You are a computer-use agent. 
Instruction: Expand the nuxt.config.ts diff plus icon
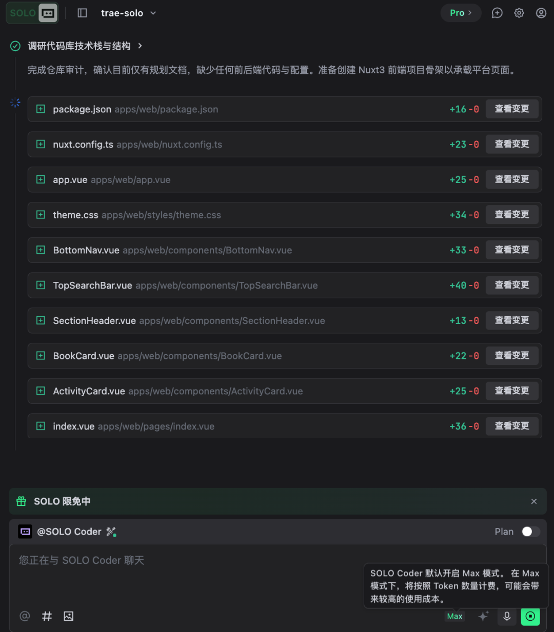click(x=41, y=145)
